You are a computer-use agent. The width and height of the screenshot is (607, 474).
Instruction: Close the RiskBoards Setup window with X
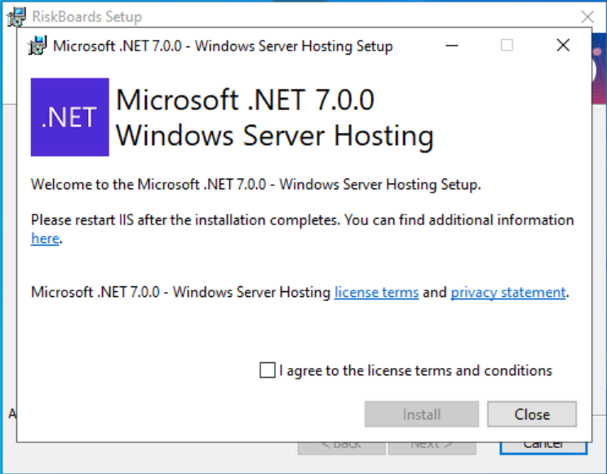pos(587,16)
